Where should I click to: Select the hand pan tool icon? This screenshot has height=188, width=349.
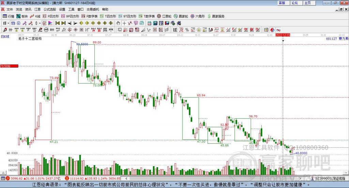pos(118,23)
